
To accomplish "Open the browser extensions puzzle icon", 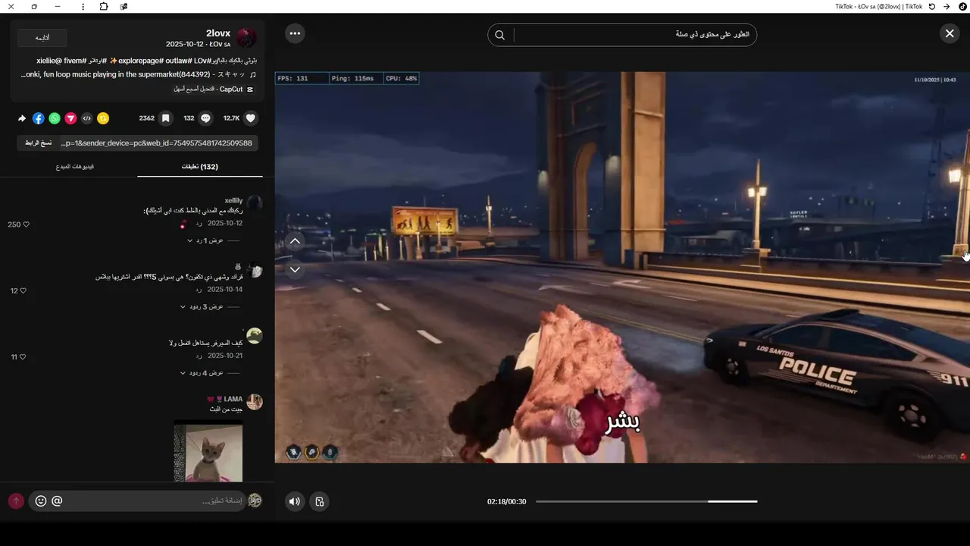I will point(104,6).
